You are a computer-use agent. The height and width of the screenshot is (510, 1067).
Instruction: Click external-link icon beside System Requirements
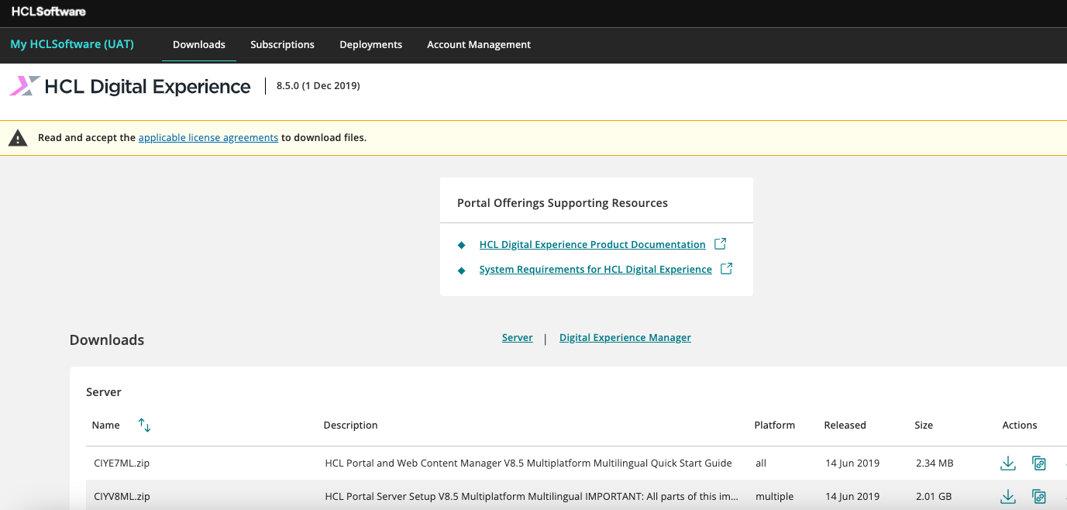pyautogui.click(x=726, y=268)
